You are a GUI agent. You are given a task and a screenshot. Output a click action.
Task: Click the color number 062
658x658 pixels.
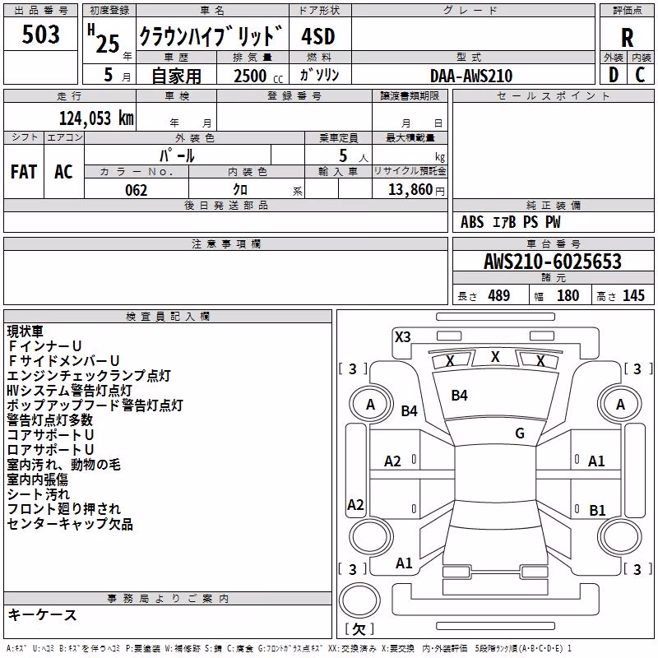click(x=136, y=190)
